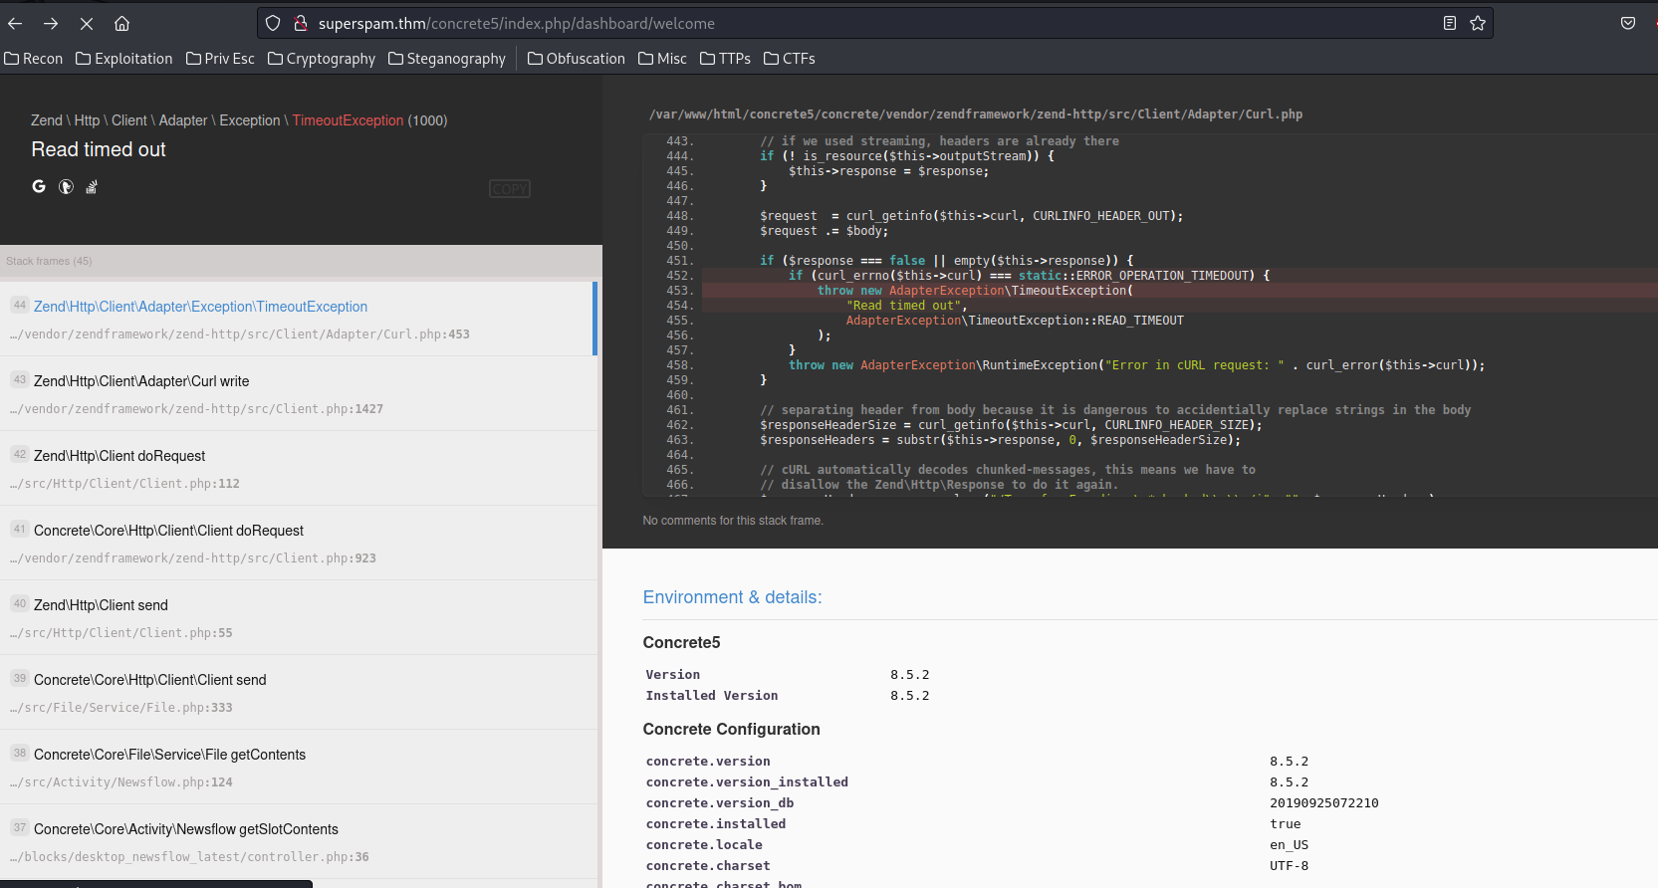The height and width of the screenshot is (888, 1658).
Task: Select frame 38 File getContents
Action: [x=299, y=767]
